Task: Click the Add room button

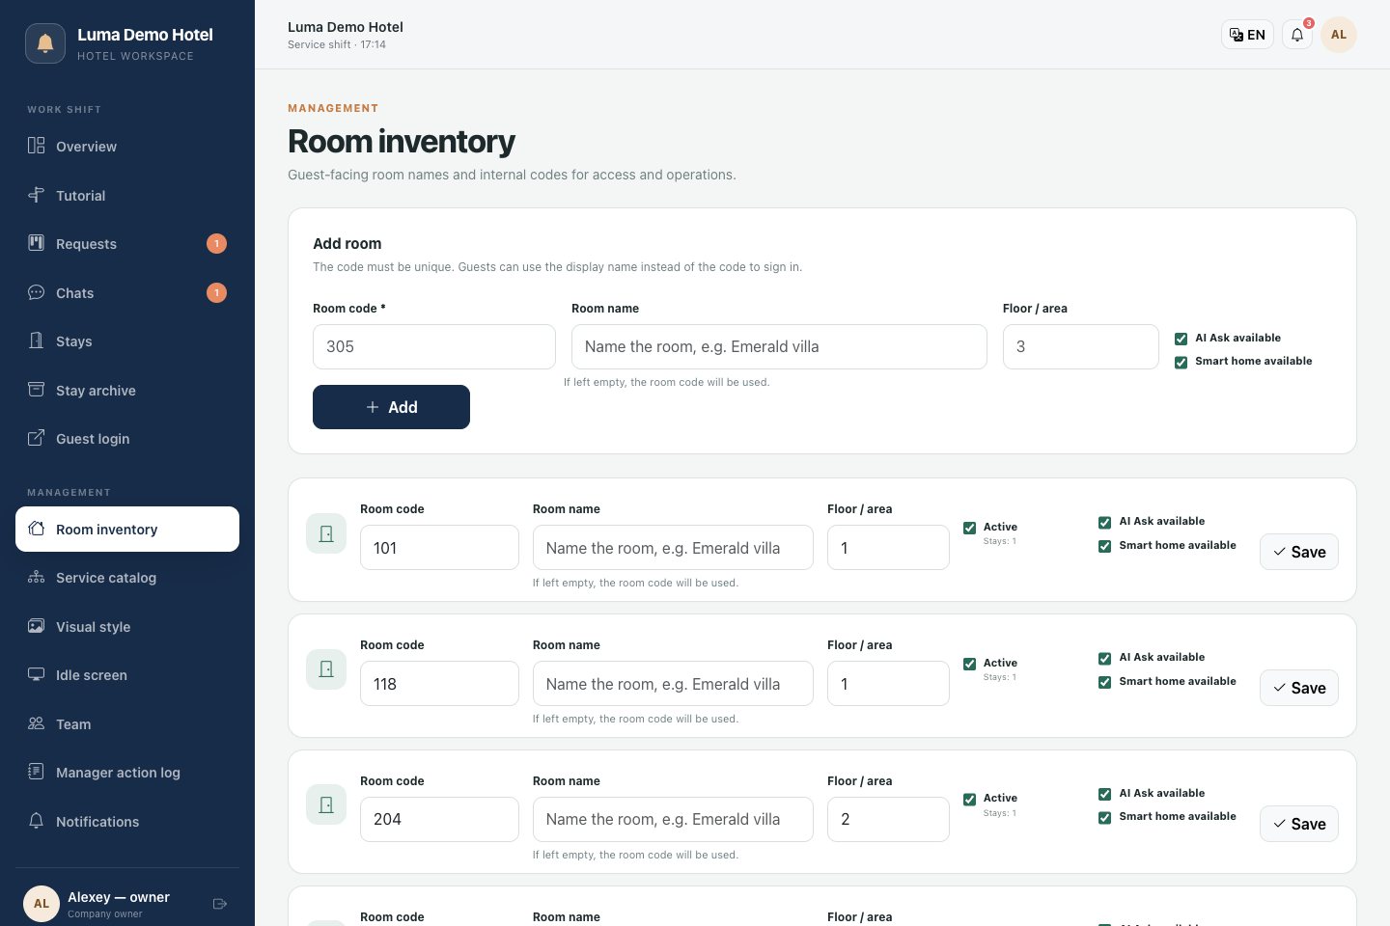Action: 391,407
